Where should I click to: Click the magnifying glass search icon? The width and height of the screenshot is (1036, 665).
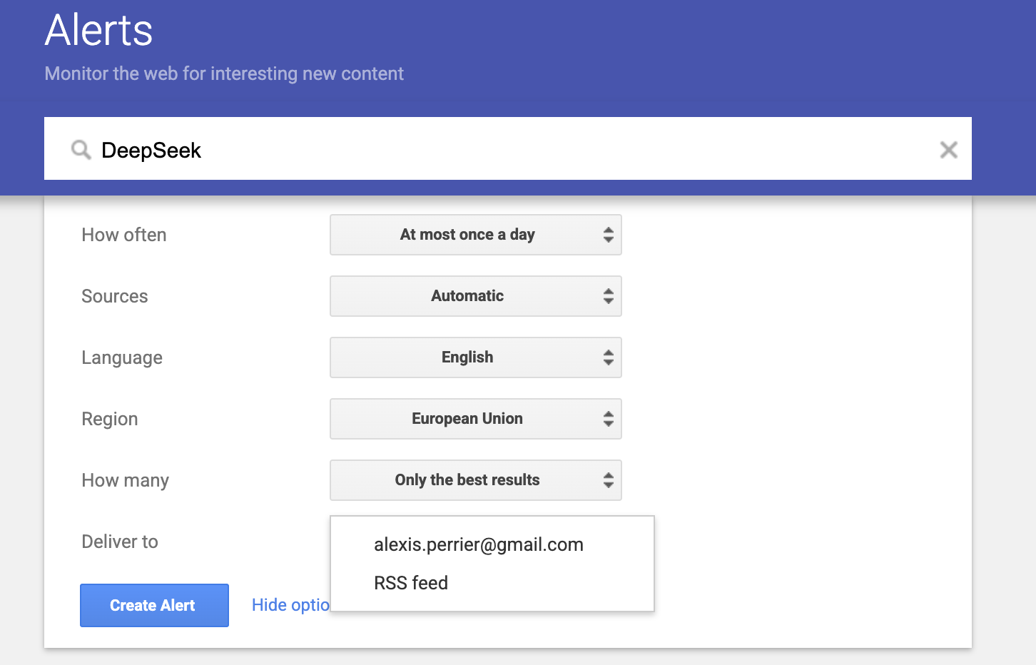[x=81, y=150]
